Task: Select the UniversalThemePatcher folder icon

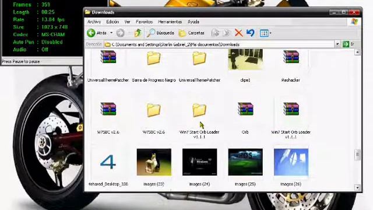Action: click(x=199, y=58)
